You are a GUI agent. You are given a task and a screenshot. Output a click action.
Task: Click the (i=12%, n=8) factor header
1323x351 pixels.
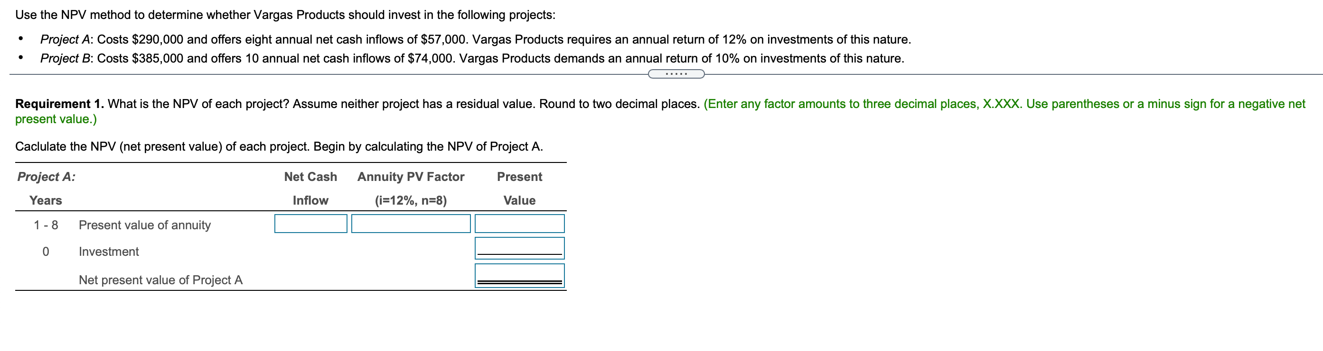[410, 200]
